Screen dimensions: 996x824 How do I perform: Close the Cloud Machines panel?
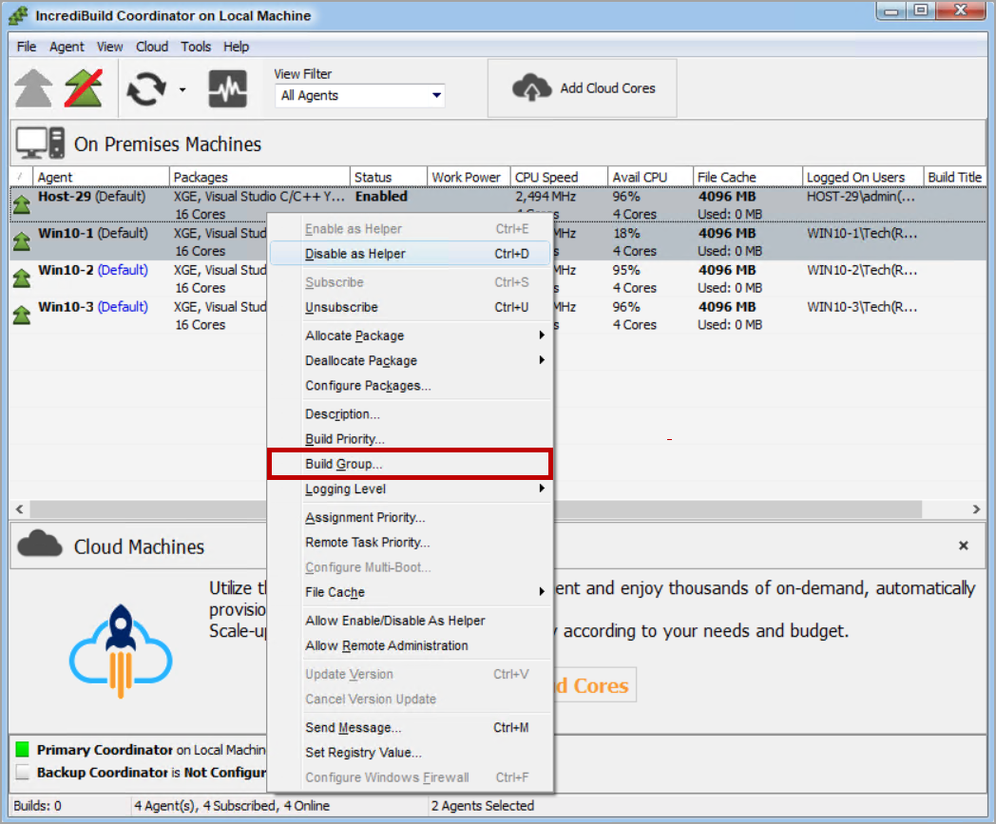coord(963,546)
